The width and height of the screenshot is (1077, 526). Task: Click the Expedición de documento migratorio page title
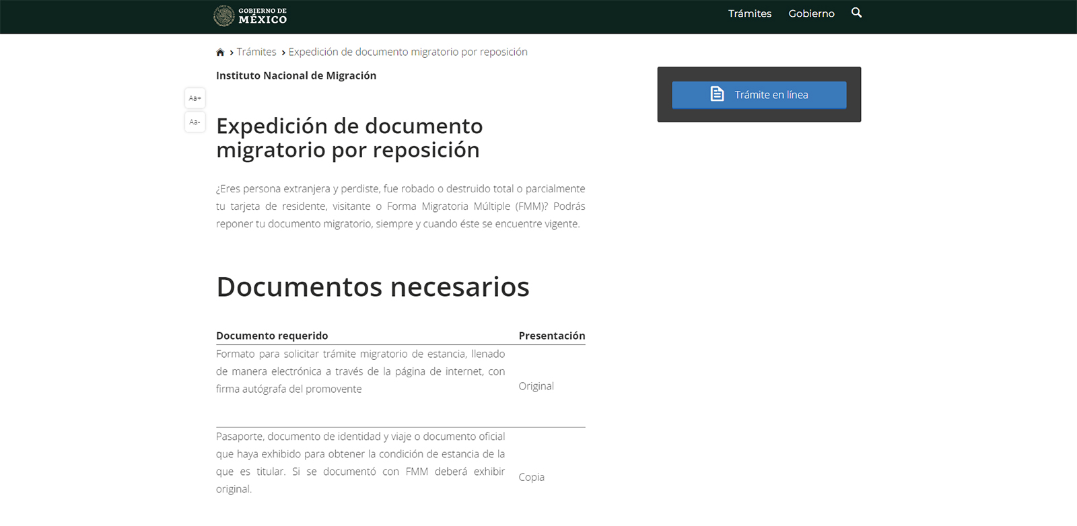point(349,138)
